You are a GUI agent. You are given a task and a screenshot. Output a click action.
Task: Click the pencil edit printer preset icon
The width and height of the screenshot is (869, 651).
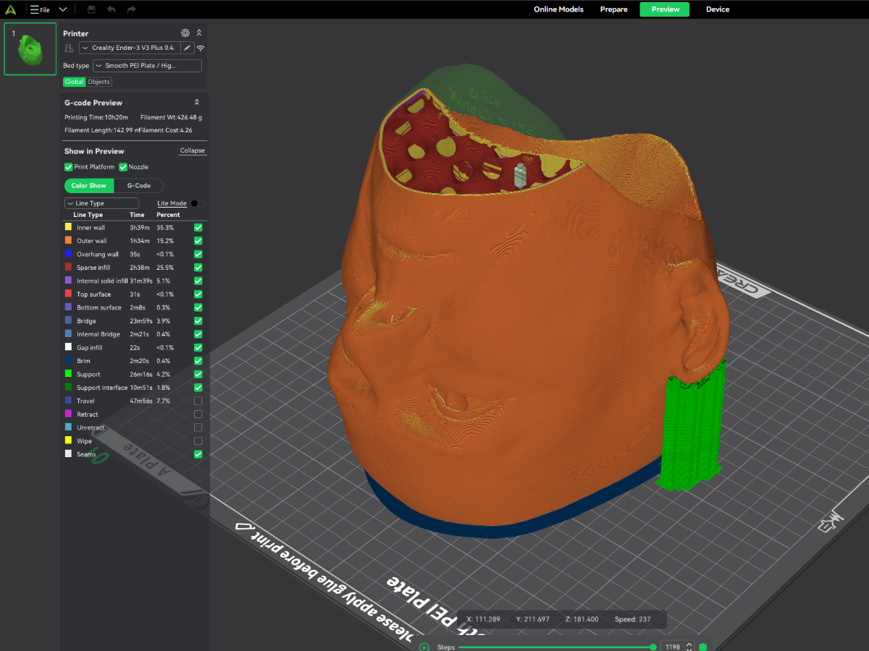(187, 48)
